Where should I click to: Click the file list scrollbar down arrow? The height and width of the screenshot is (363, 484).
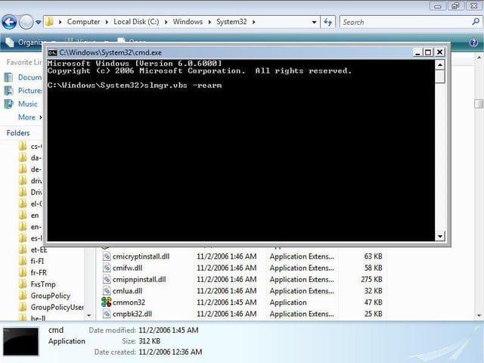click(479, 315)
